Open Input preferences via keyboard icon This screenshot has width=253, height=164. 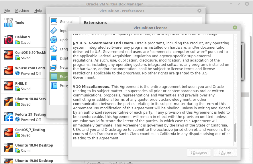54,31
